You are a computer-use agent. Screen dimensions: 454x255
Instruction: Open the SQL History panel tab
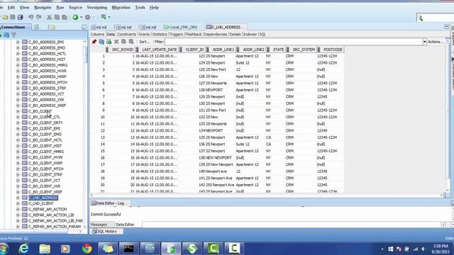(106, 232)
